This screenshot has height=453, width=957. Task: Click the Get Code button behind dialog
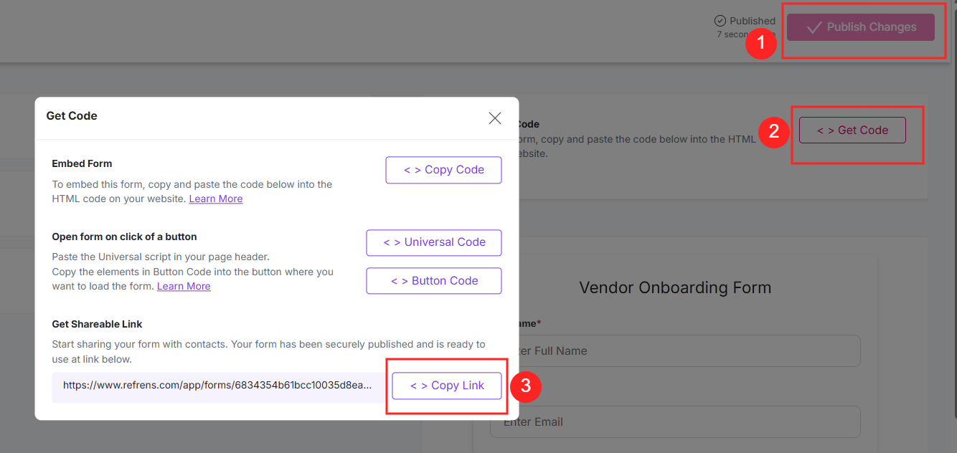click(852, 130)
